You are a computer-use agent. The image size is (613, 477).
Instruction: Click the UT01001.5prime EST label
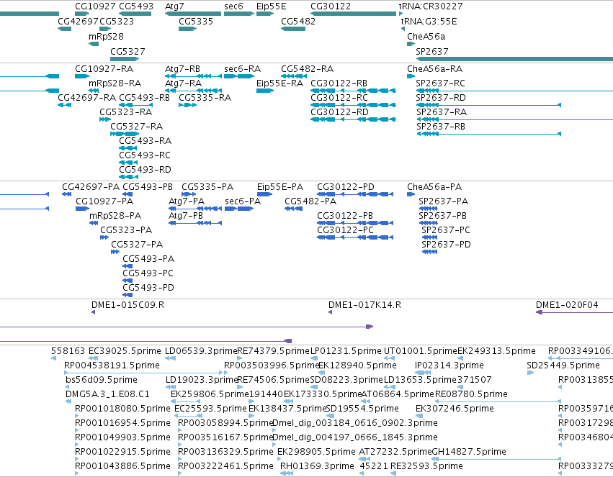420,351
